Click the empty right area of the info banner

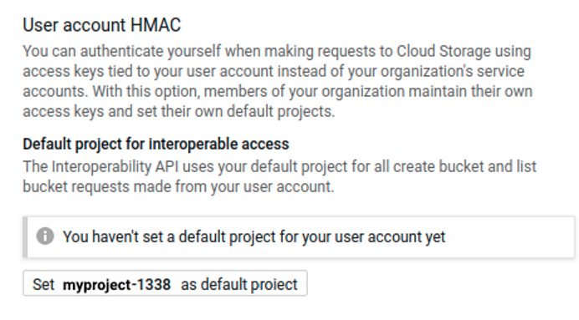(x=510, y=237)
